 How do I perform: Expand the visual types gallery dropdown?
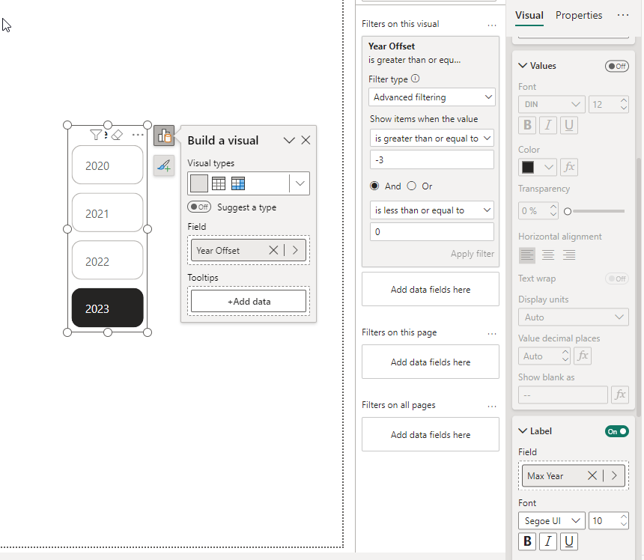click(x=300, y=183)
